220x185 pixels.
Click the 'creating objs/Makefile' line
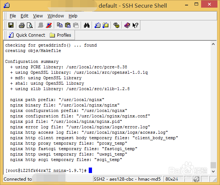(x=33, y=51)
